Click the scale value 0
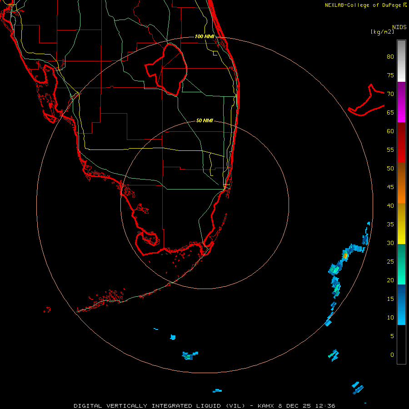This screenshot has width=409, height=409. 392,355
